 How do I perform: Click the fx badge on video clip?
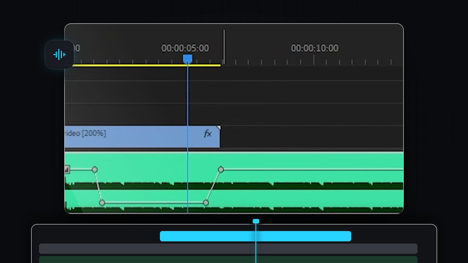point(208,133)
